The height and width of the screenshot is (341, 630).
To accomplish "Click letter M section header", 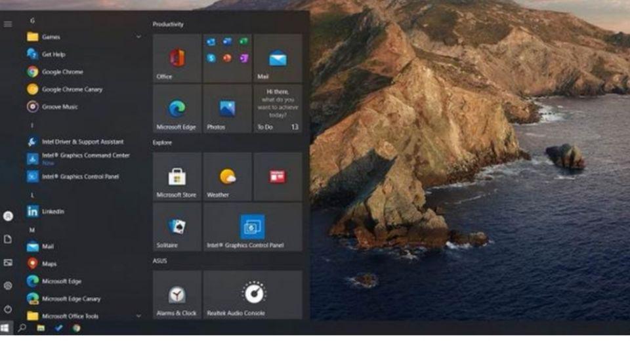I will click(x=32, y=230).
